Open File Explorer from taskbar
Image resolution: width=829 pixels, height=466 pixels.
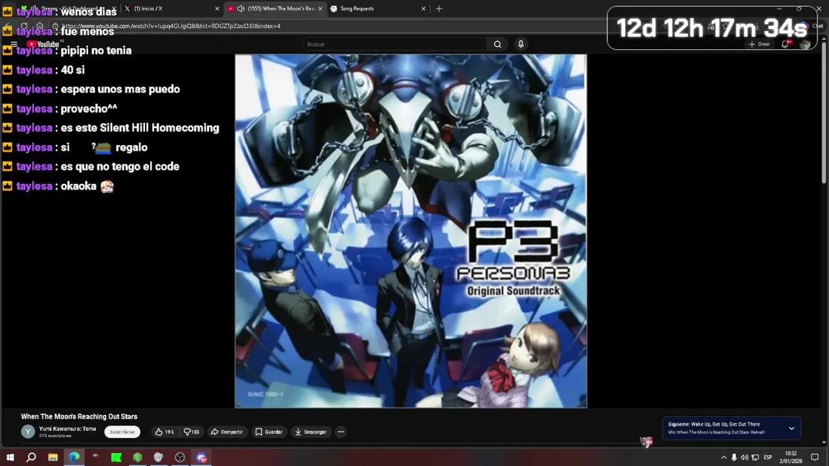click(x=52, y=458)
